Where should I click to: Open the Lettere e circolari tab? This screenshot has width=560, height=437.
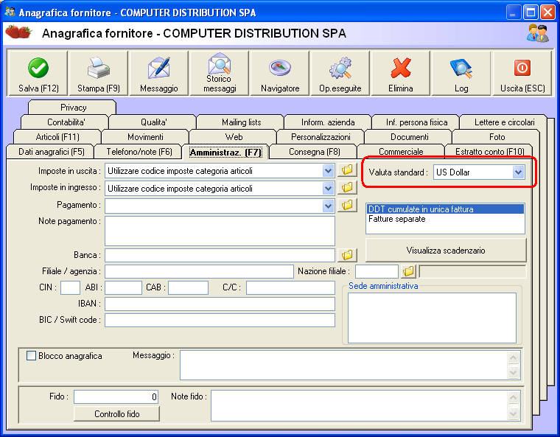pyautogui.click(x=504, y=122)
